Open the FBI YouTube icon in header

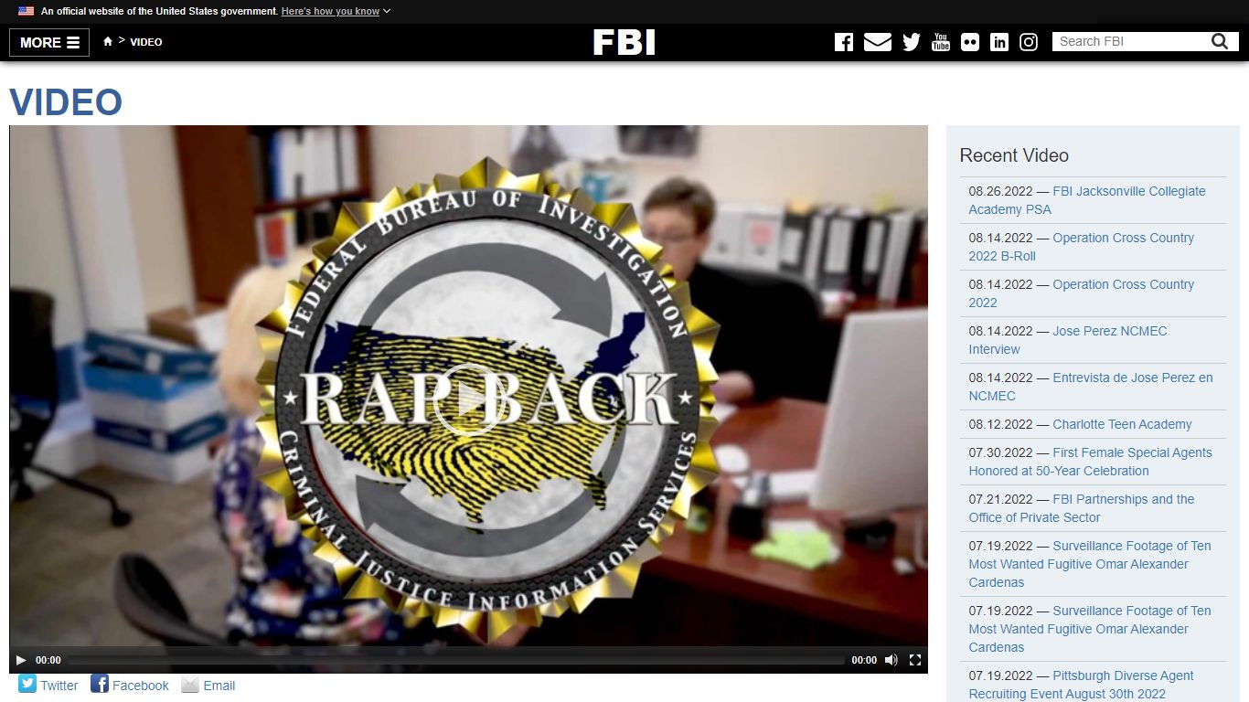(941, 42)
